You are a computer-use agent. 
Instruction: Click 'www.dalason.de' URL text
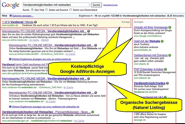142,78
